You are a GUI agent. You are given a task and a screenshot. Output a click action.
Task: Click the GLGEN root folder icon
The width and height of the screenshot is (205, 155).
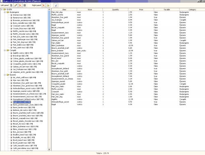coord(5,9)
